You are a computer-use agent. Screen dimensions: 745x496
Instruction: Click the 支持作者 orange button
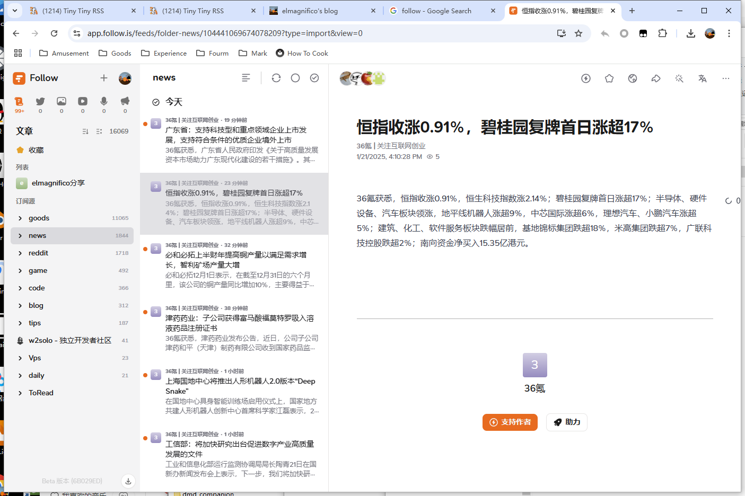(510, 422)
